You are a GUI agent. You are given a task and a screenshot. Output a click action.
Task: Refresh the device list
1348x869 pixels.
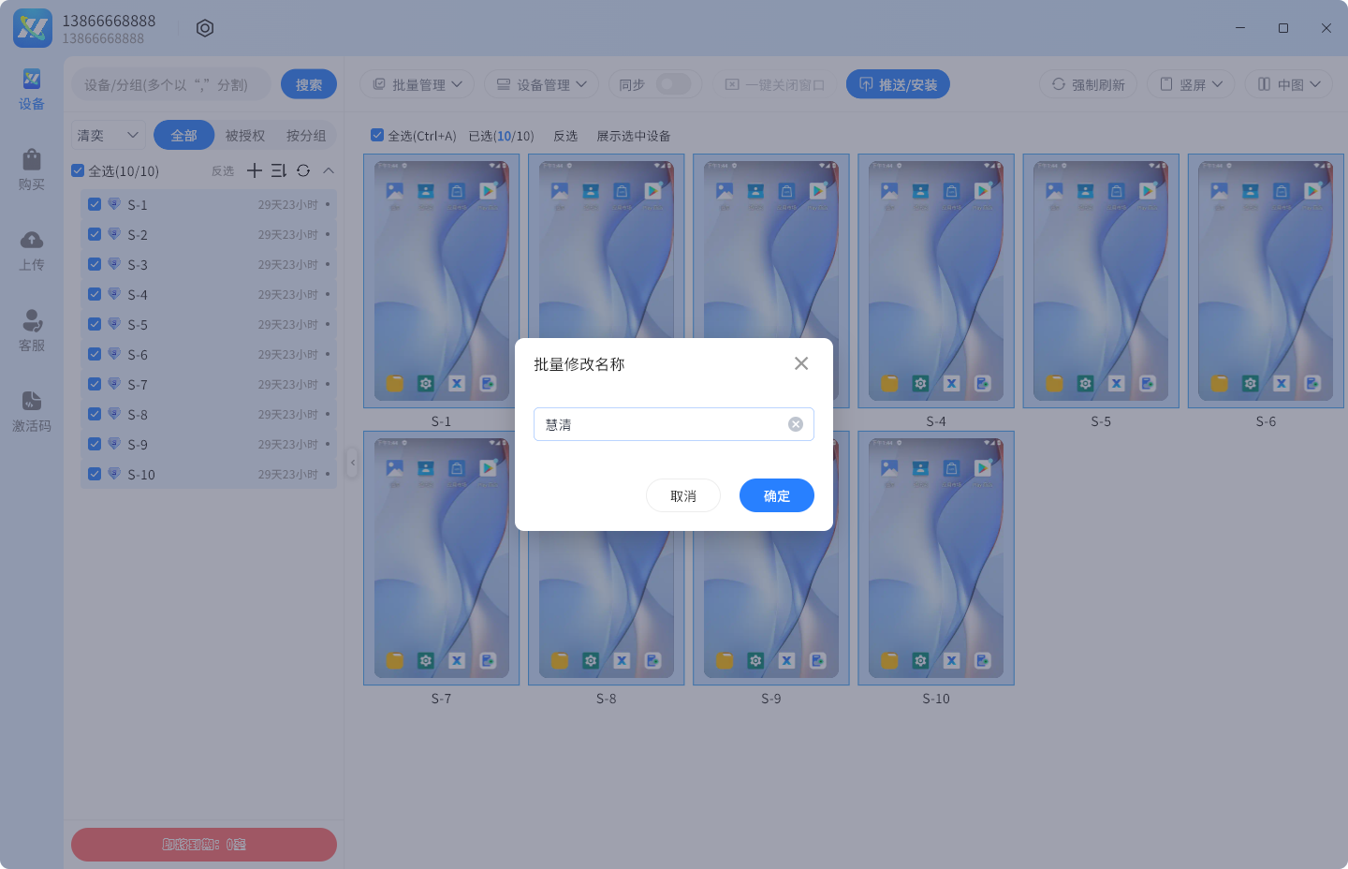pos(303,170)
